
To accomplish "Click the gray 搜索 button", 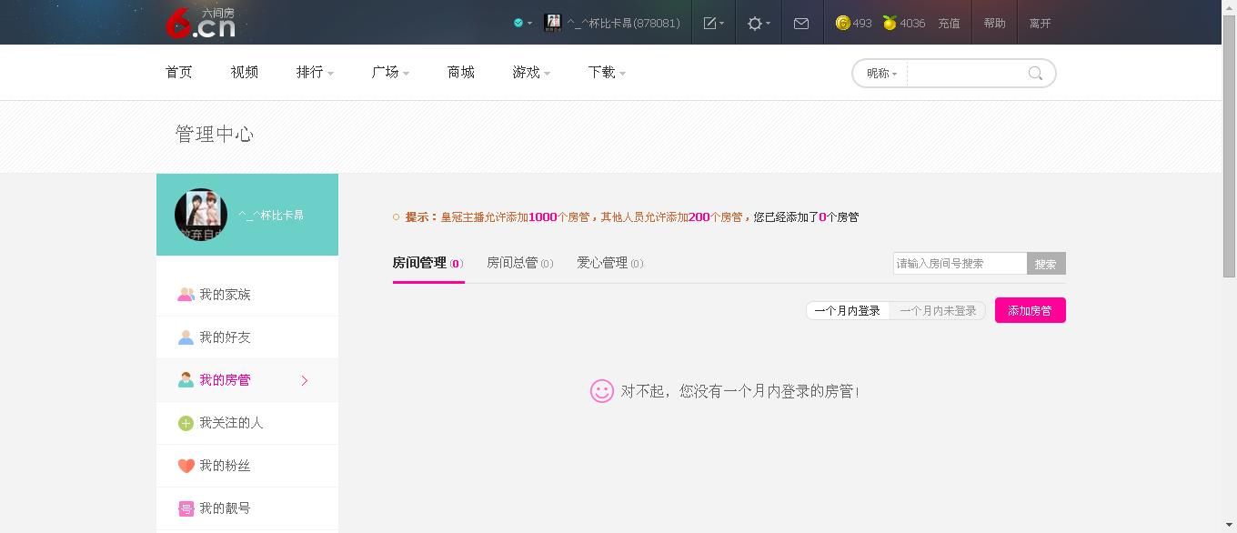I will click(1046, 264).
